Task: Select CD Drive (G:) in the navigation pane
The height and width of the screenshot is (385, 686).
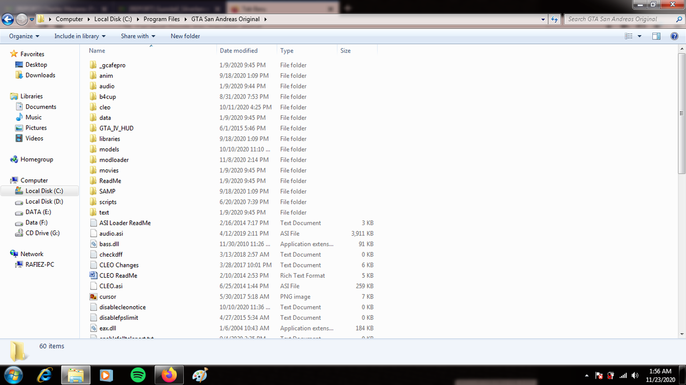Action: (x=42, y=233)
